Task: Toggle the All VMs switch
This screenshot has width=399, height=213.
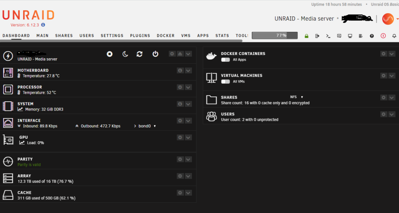Action: (225, 82)
